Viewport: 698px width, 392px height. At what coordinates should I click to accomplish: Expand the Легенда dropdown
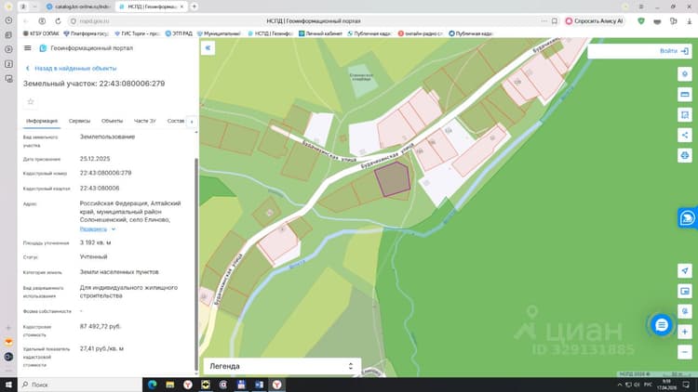(282, 366)
